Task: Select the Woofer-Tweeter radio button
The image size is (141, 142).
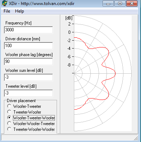Action: 9,106
